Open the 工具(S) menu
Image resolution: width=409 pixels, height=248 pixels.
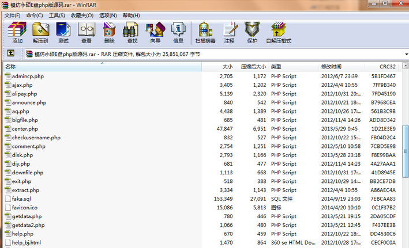pyautogui.click(x=57, y=16)
